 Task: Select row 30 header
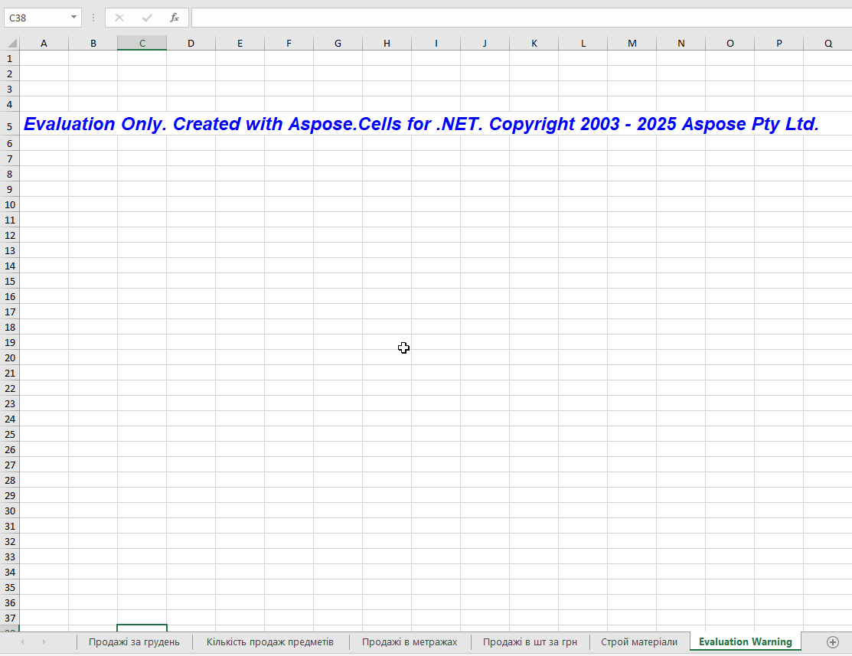click(x=10, y=511)
